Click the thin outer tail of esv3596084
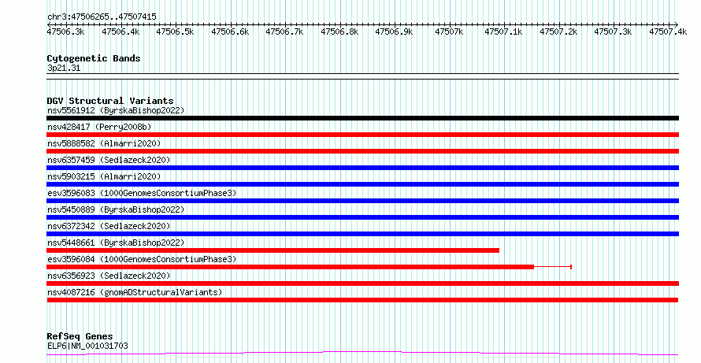The height and width of the screenshot is (363, 701). tap(553, 267)
